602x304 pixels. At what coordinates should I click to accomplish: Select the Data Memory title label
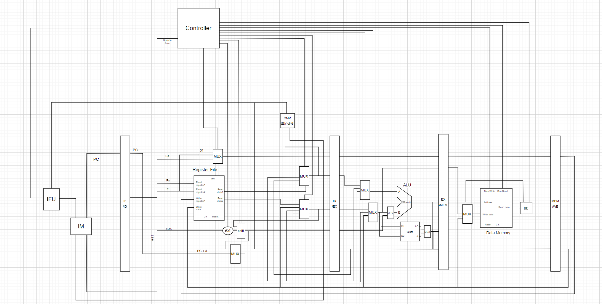coord(498,233)
